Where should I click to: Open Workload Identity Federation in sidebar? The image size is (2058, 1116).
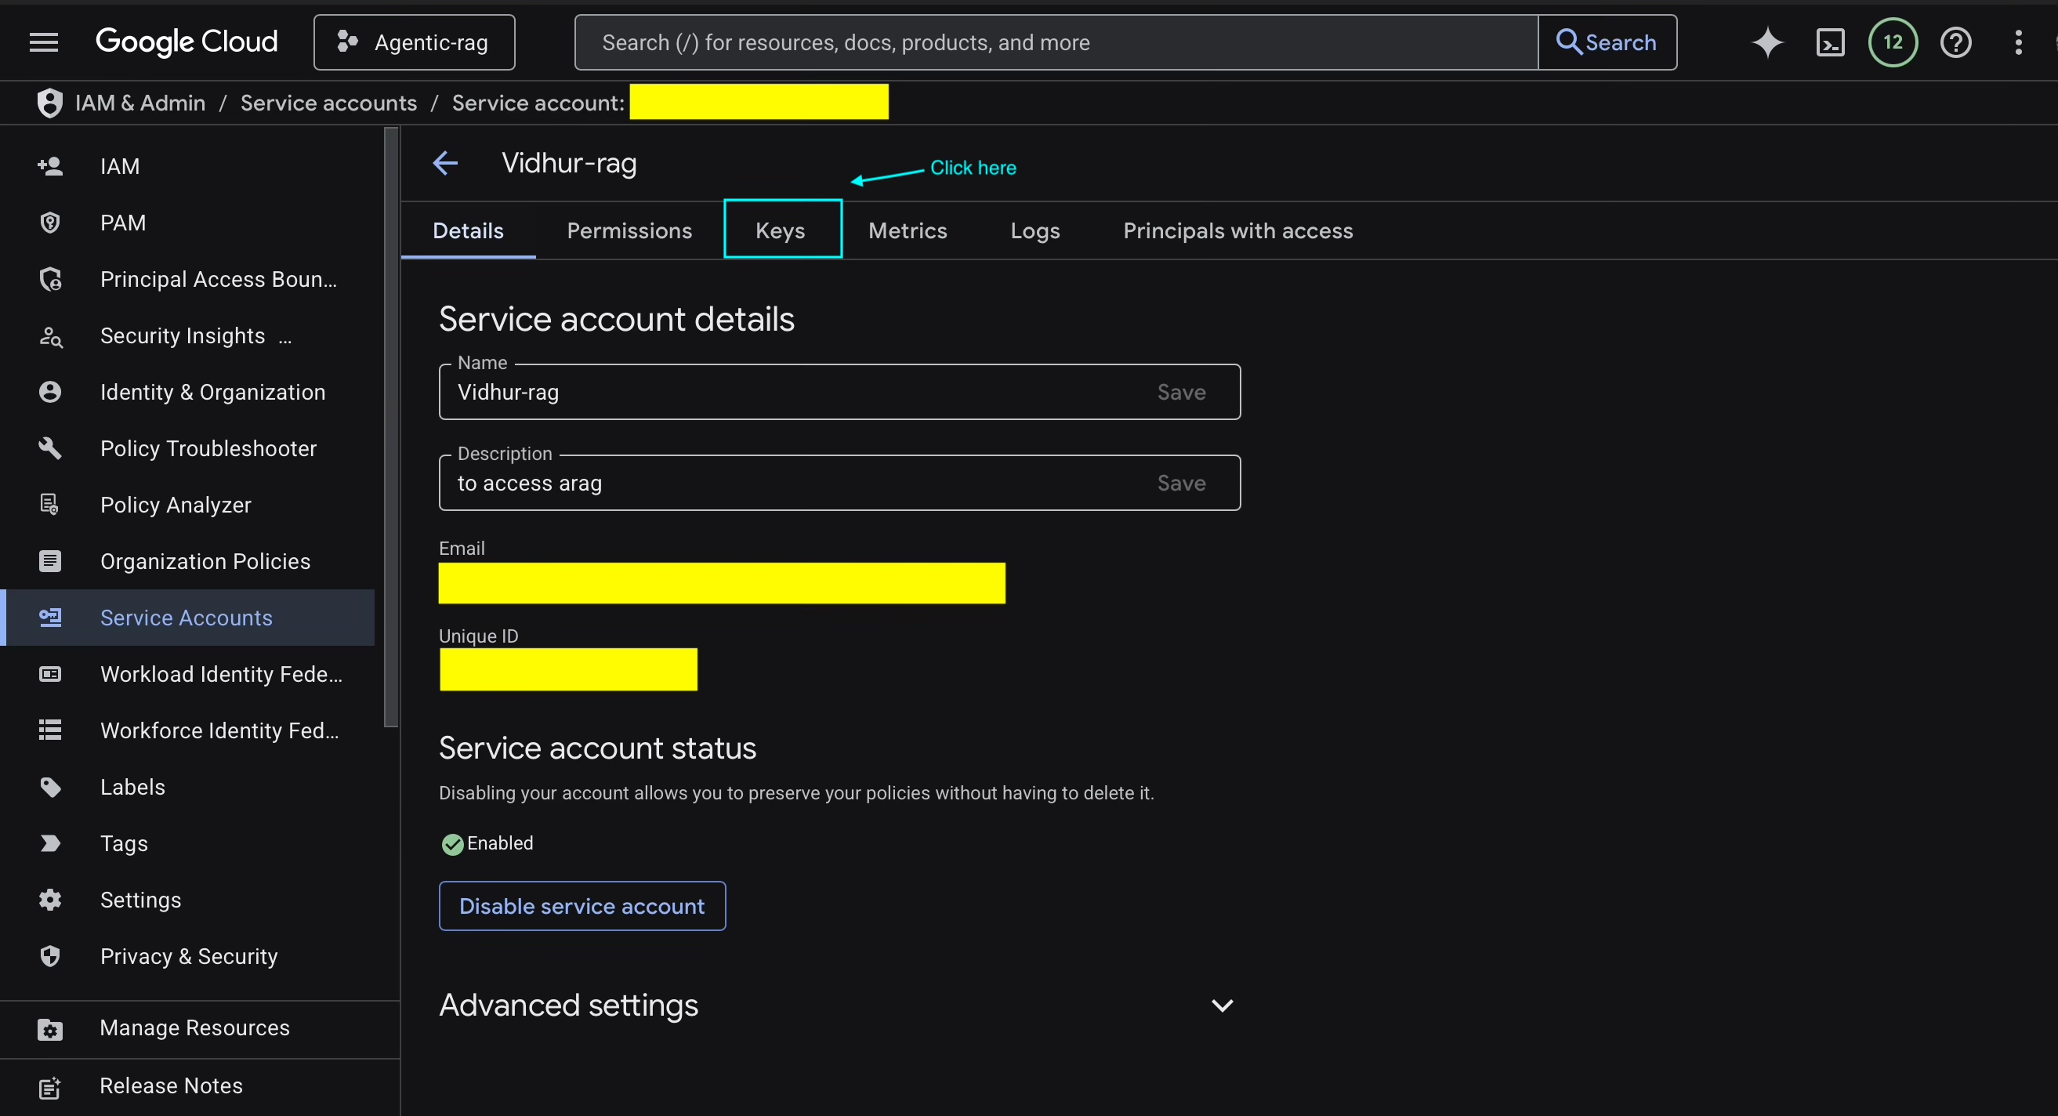[221, 673]
